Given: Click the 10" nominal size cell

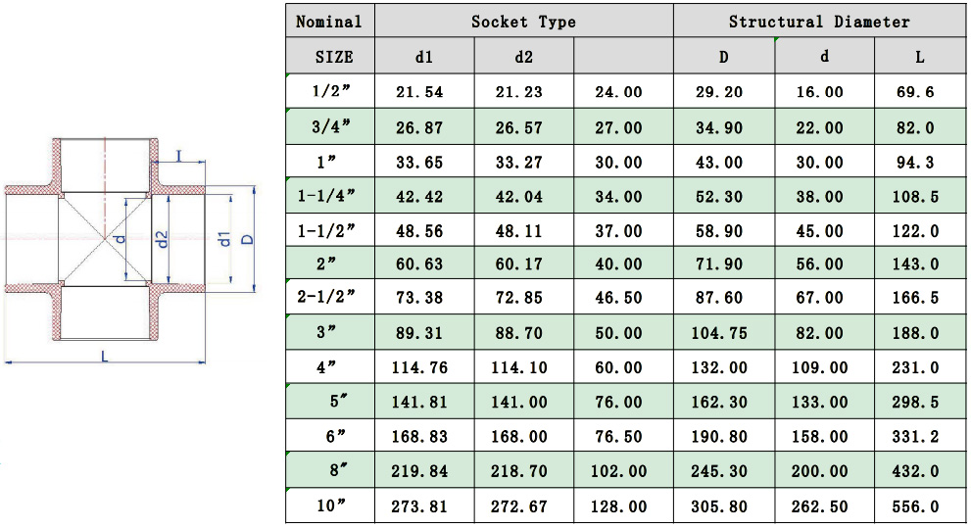Looking at the screenshot, I should 331,506.
